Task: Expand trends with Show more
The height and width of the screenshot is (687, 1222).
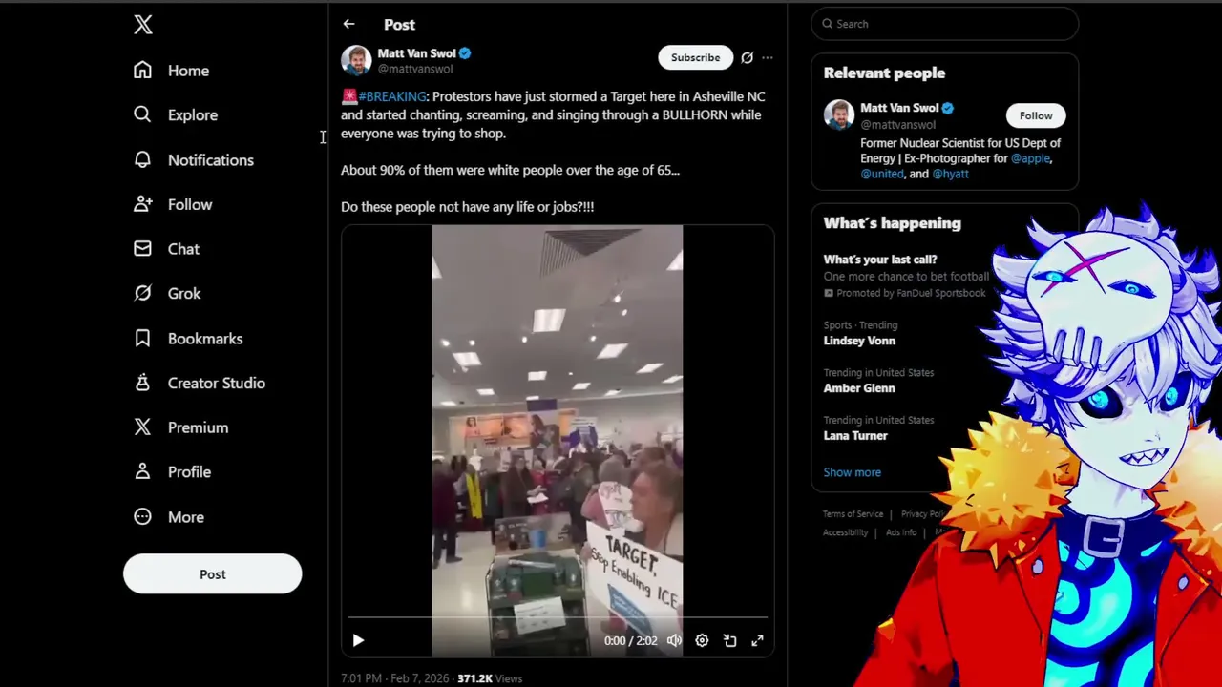Action: pyautogui.click(x=853, y=472)
